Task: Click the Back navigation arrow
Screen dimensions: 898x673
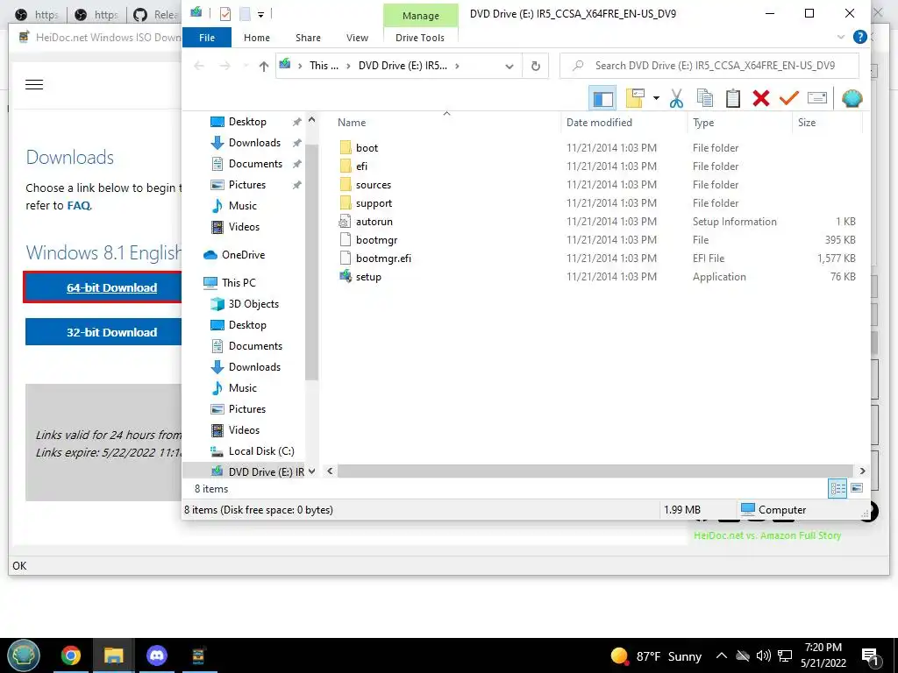Action: point(199,66)
